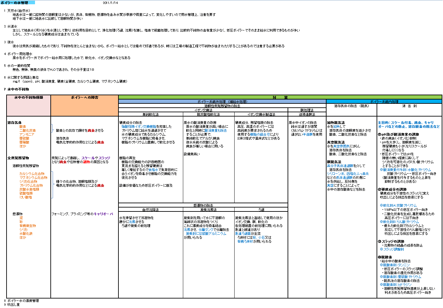Click the cyan header ボイラー系統内処理
The image size is (443, 308).
pyautogui.click(x=384, y=102)
